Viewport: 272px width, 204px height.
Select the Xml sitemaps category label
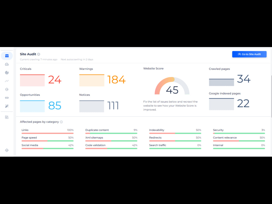pyautogui.click(x=94, y=138)
